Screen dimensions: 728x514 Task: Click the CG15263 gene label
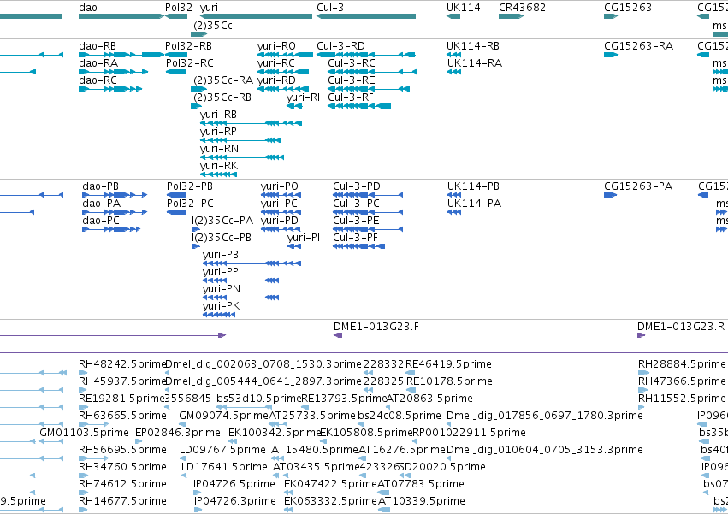627,8
